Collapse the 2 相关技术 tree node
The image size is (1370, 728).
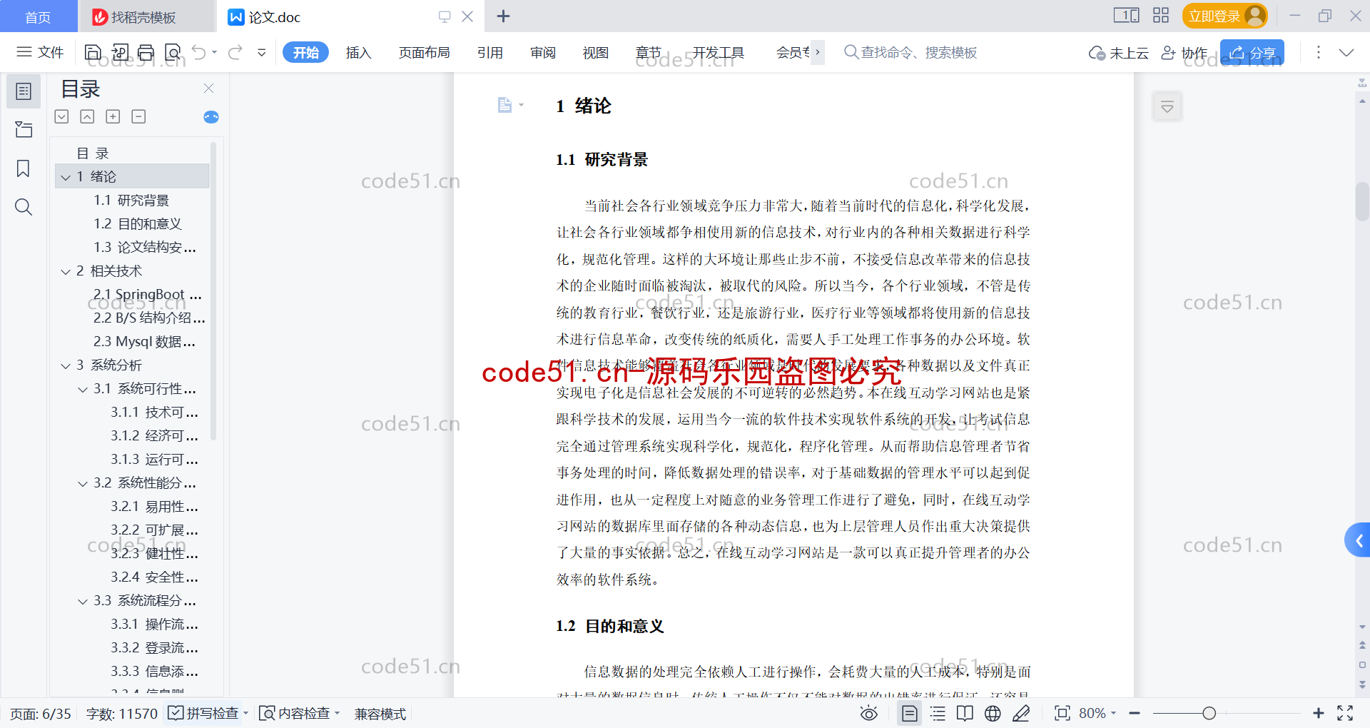[x=66, y=271]
